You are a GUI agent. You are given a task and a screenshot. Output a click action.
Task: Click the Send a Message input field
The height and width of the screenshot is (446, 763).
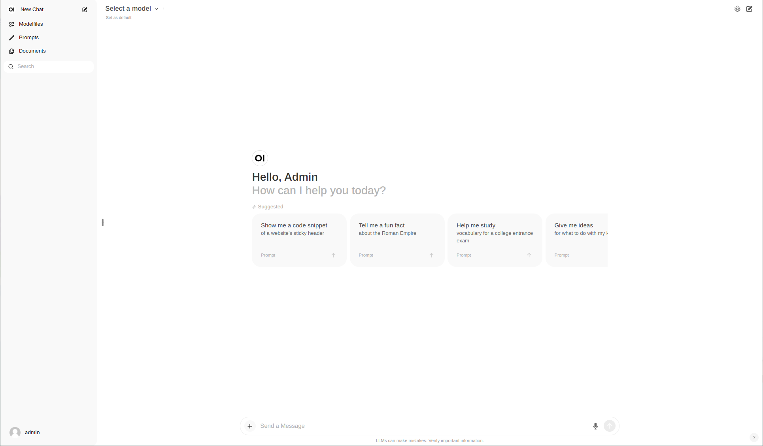423,426
